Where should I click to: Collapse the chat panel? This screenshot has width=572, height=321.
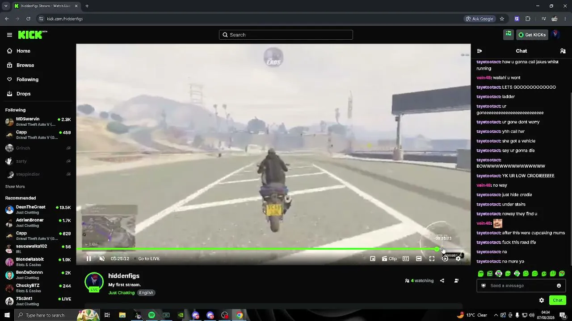[479, 51]
